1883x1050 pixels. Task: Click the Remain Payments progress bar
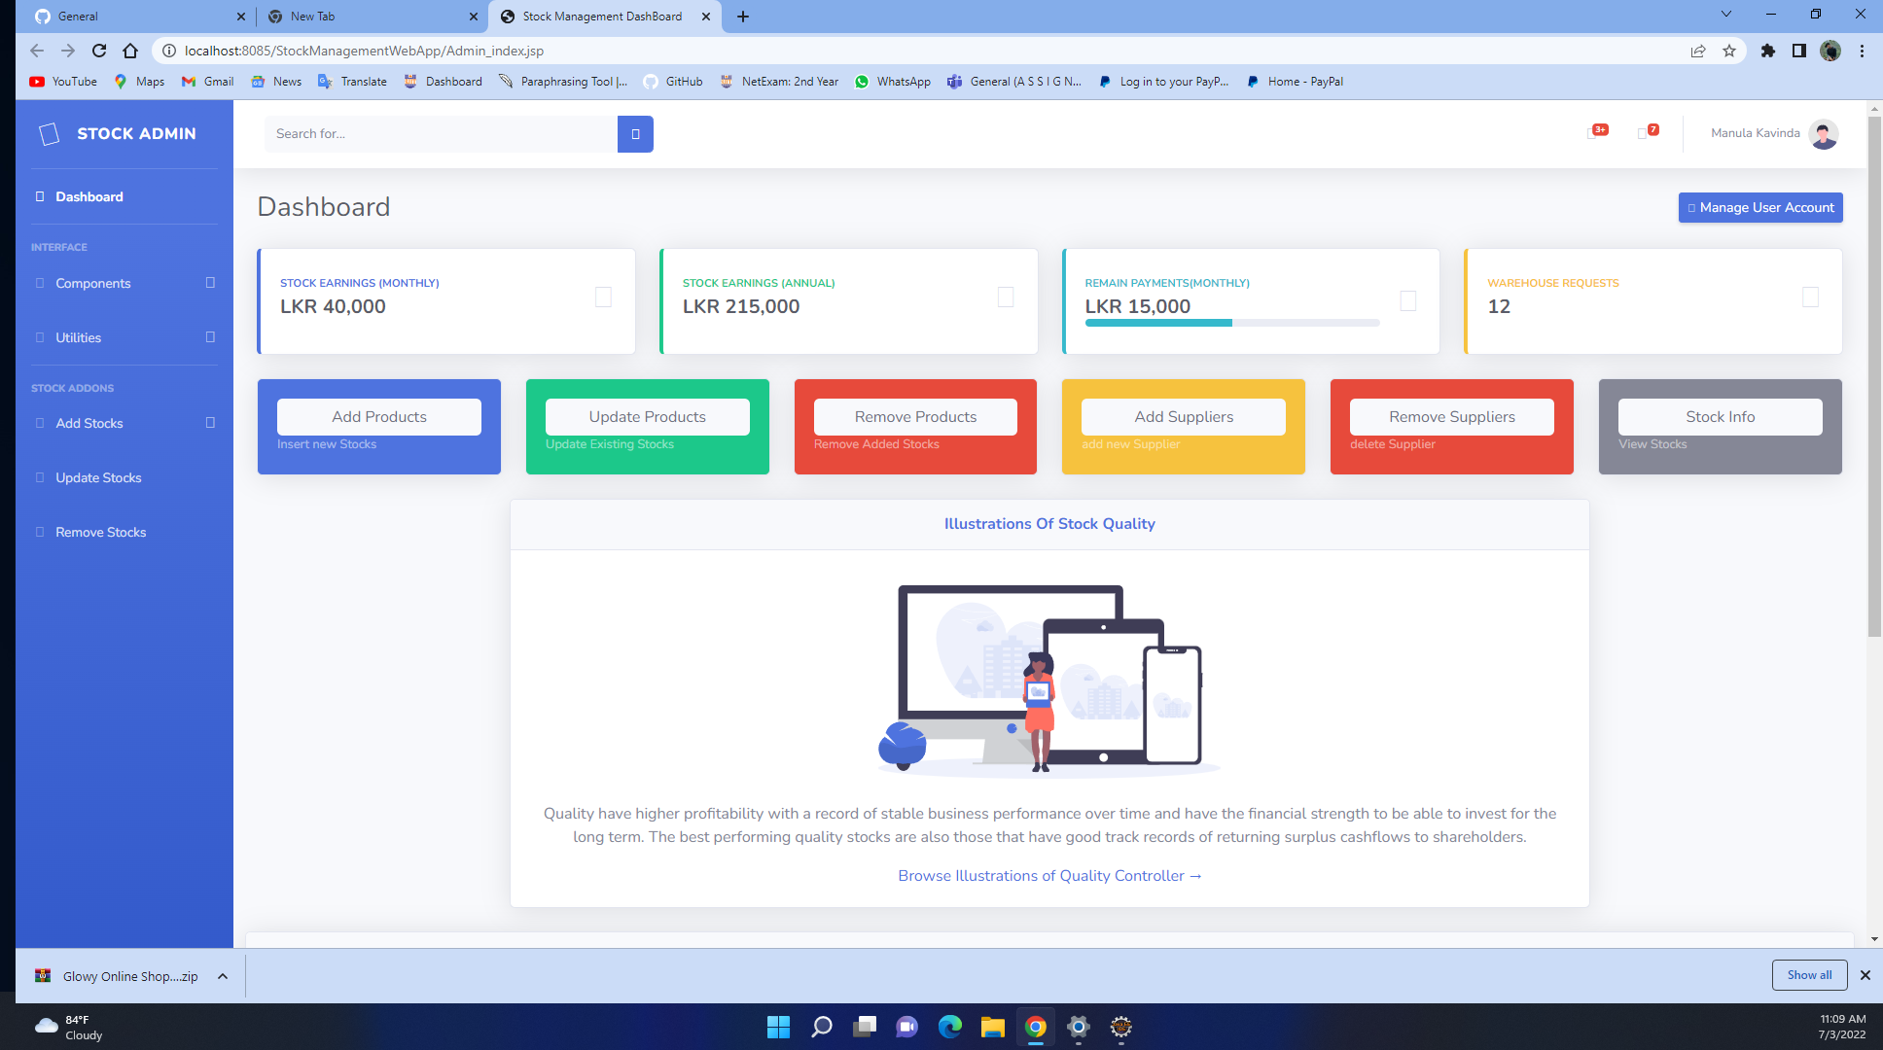1231,323
